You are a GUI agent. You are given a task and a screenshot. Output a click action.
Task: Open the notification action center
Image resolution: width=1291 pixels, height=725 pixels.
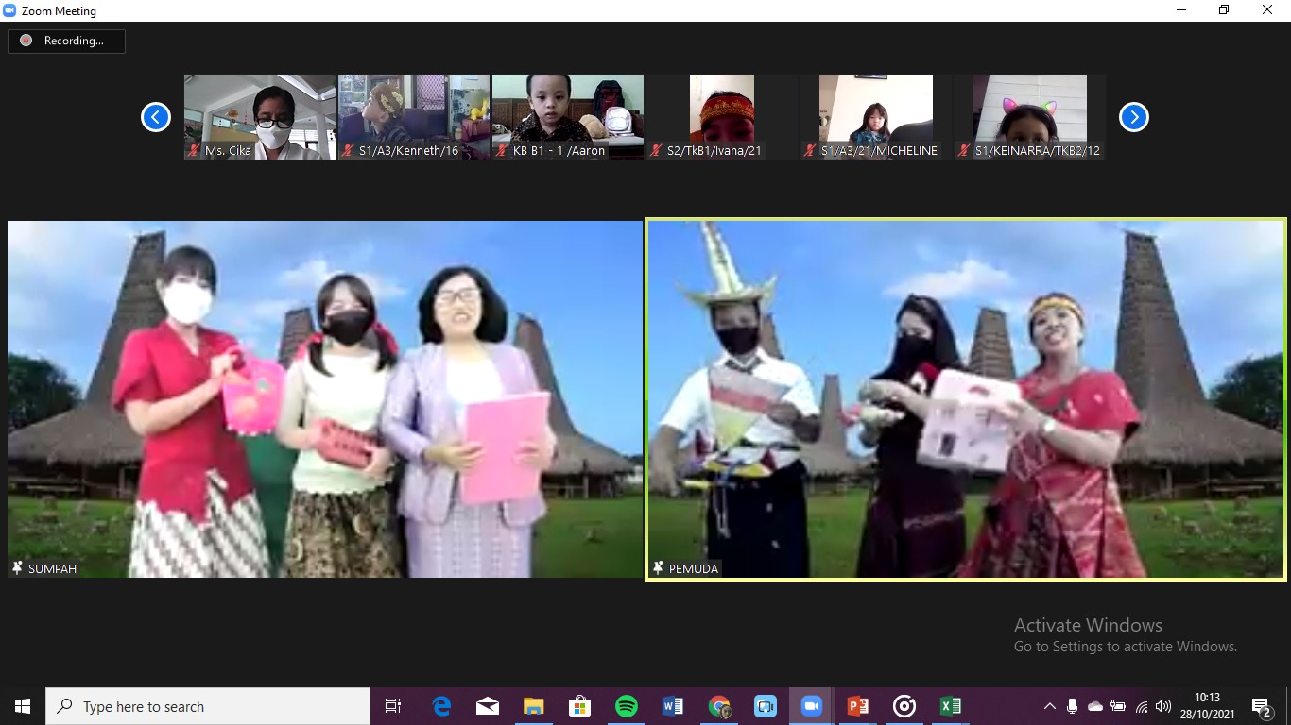point(1262,706)
